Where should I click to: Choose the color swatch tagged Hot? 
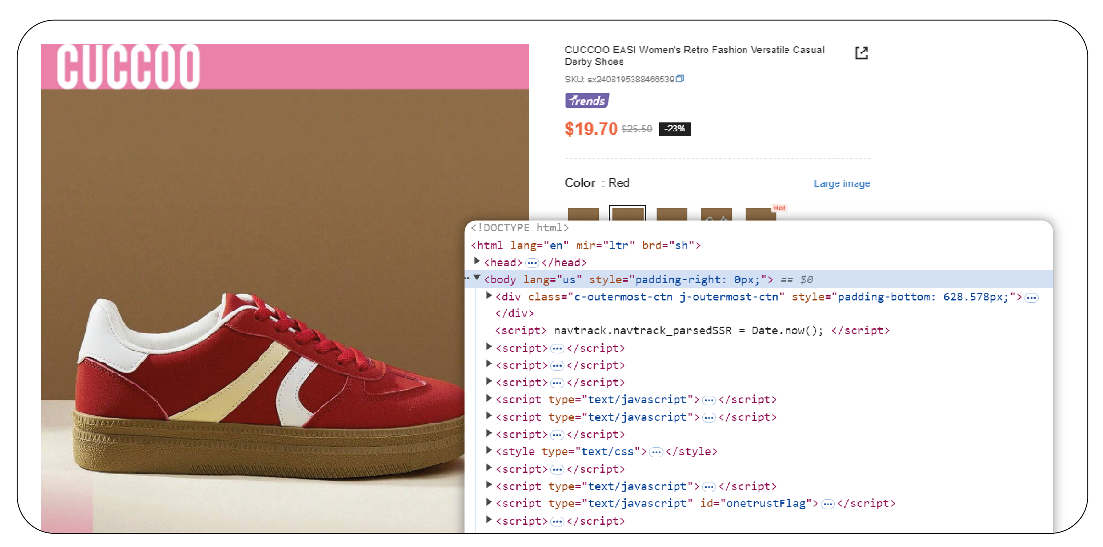[761, 214]
